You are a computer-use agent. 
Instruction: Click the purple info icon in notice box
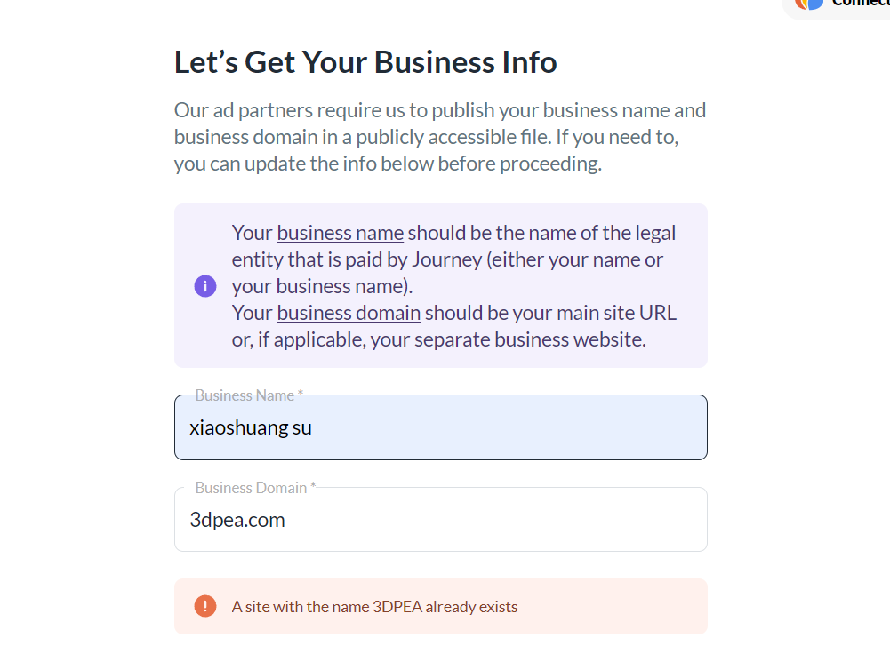pyautogui.click(x=205, y=286)
